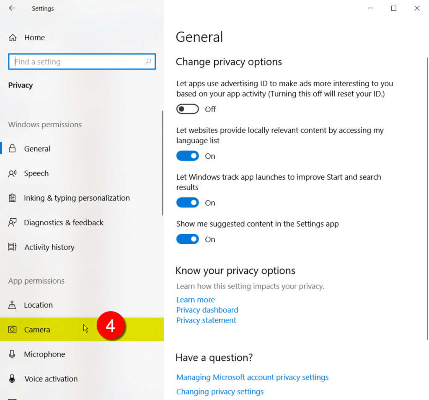Open Speech settings via its icon
This screenshot has width=429, height=400.
click(13, 173)
